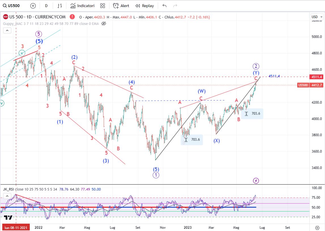This screenshot has width=325, height=231.
Task: Undo the last chart action
Action: pos(164,6)
